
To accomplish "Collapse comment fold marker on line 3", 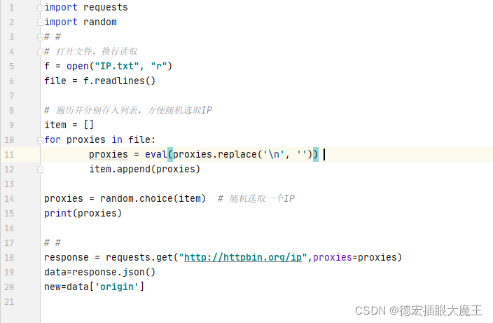I will [x=40, y=37].
